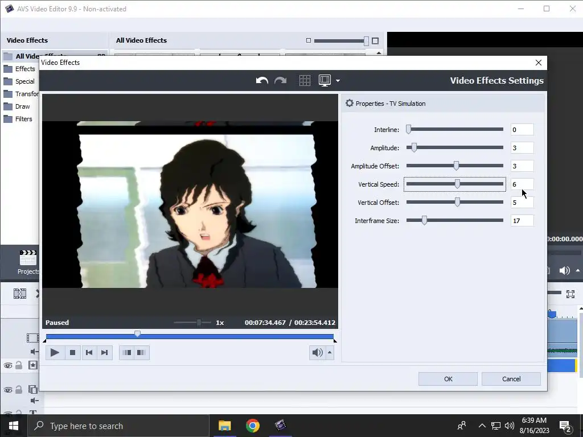The width and height of the screenshot is (583, 437).
Task: Click the monitor preview mode icon
Action: coord(325,81)
